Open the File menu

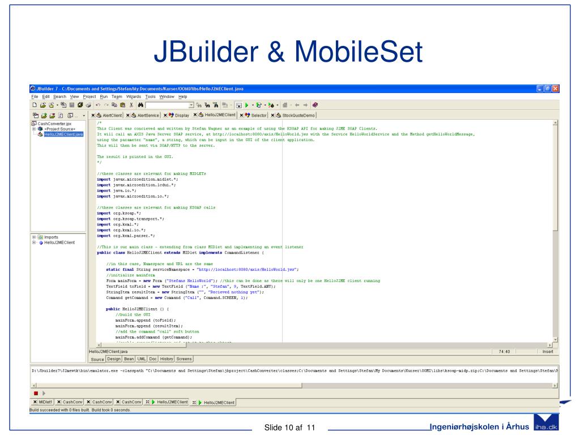(x=35, y=96)
